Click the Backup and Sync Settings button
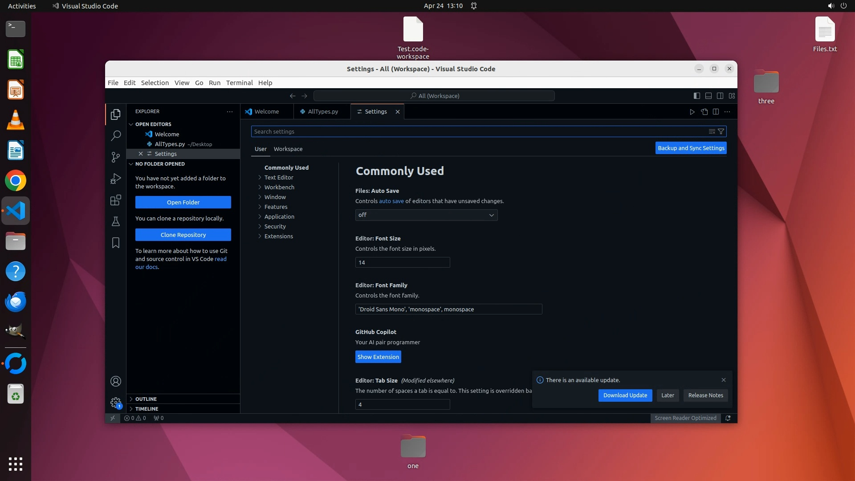 [x=691, y=148]
